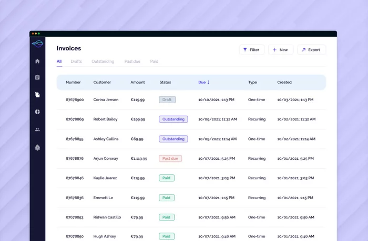Select the invoices documents icon in sidebar
368x241 pixels.
tap(37, 95)
